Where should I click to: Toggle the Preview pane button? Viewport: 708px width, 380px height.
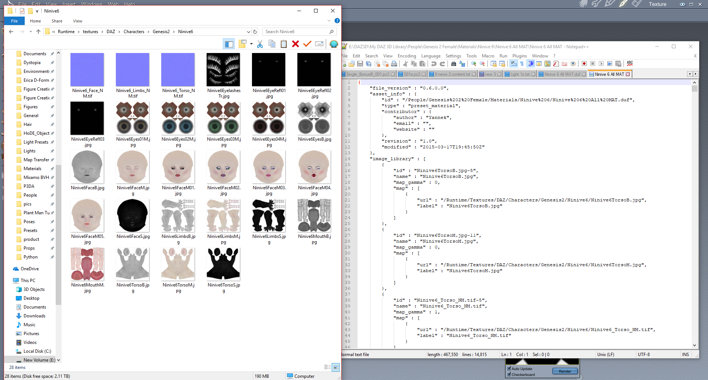click(229, 44)
